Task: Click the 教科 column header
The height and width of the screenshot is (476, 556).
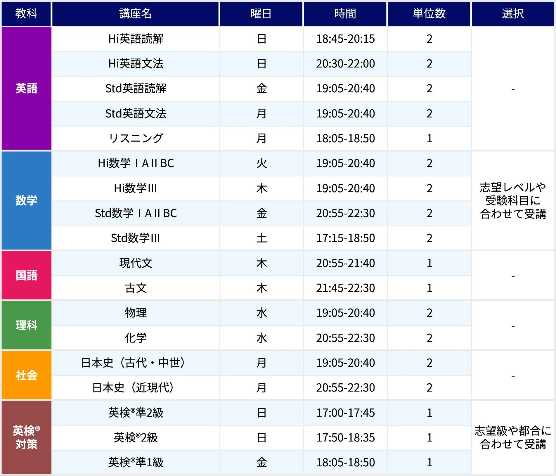Action: (26, 14)
